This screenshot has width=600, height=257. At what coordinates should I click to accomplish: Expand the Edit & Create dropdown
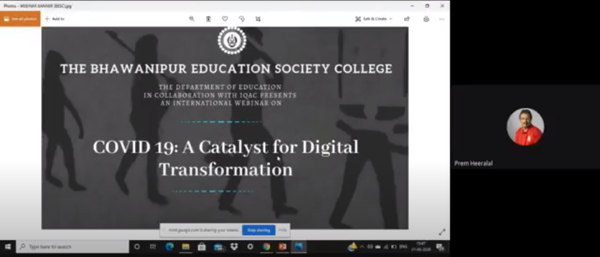click(374, 18)
